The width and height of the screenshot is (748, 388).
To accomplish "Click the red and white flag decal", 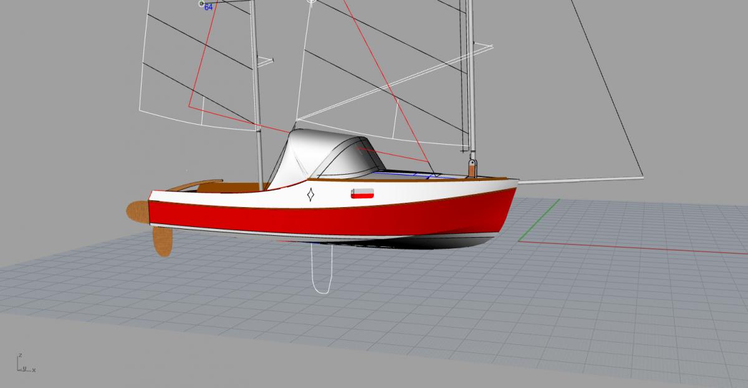I will (362, 193).
